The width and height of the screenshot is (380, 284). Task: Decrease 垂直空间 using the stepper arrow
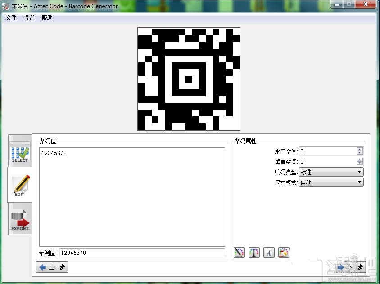pyautogui.click(x=359, y=164)
